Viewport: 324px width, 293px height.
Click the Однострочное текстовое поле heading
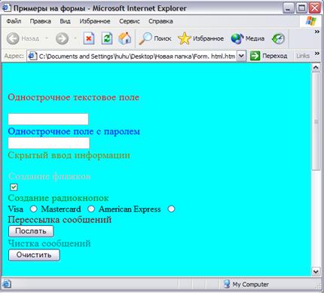(73, 97)
